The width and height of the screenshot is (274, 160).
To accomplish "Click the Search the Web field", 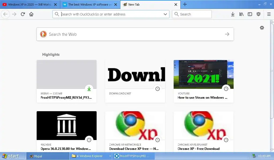I will (x=135, y=34).
